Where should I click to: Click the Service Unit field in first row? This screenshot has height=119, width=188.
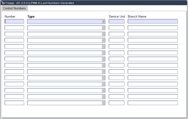click(x=117, y=22)
